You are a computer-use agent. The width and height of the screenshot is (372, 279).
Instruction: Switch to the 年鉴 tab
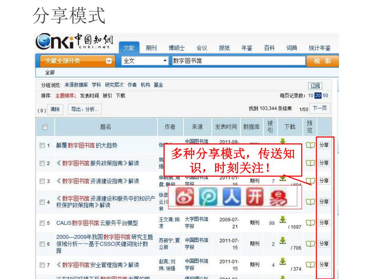[x=247, y=48]
